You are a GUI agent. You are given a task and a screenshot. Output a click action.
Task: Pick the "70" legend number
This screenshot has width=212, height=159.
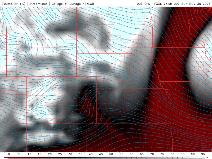click(x=152, y=154)
